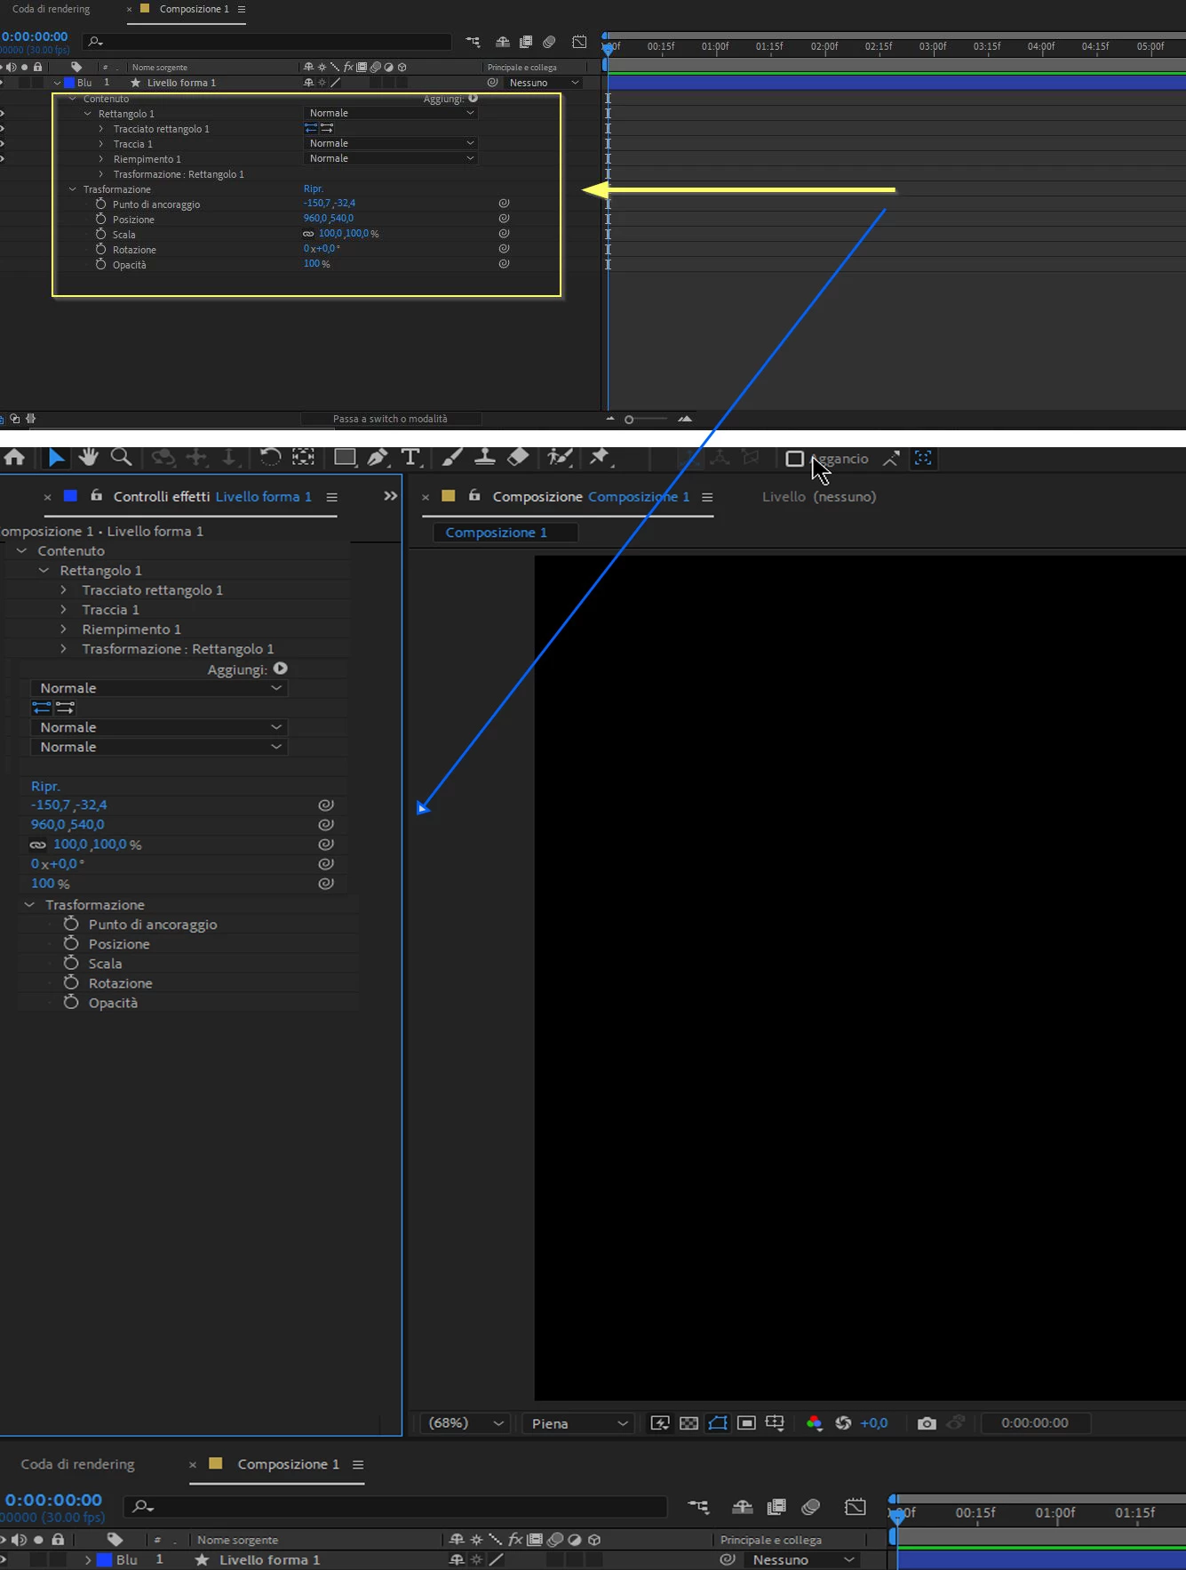
Task: Toggle mask and shape path visibility
Action: [x=718, y=1423]
